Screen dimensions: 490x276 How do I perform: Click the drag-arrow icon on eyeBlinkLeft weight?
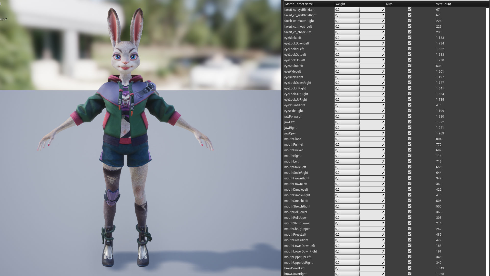point(383,38)
